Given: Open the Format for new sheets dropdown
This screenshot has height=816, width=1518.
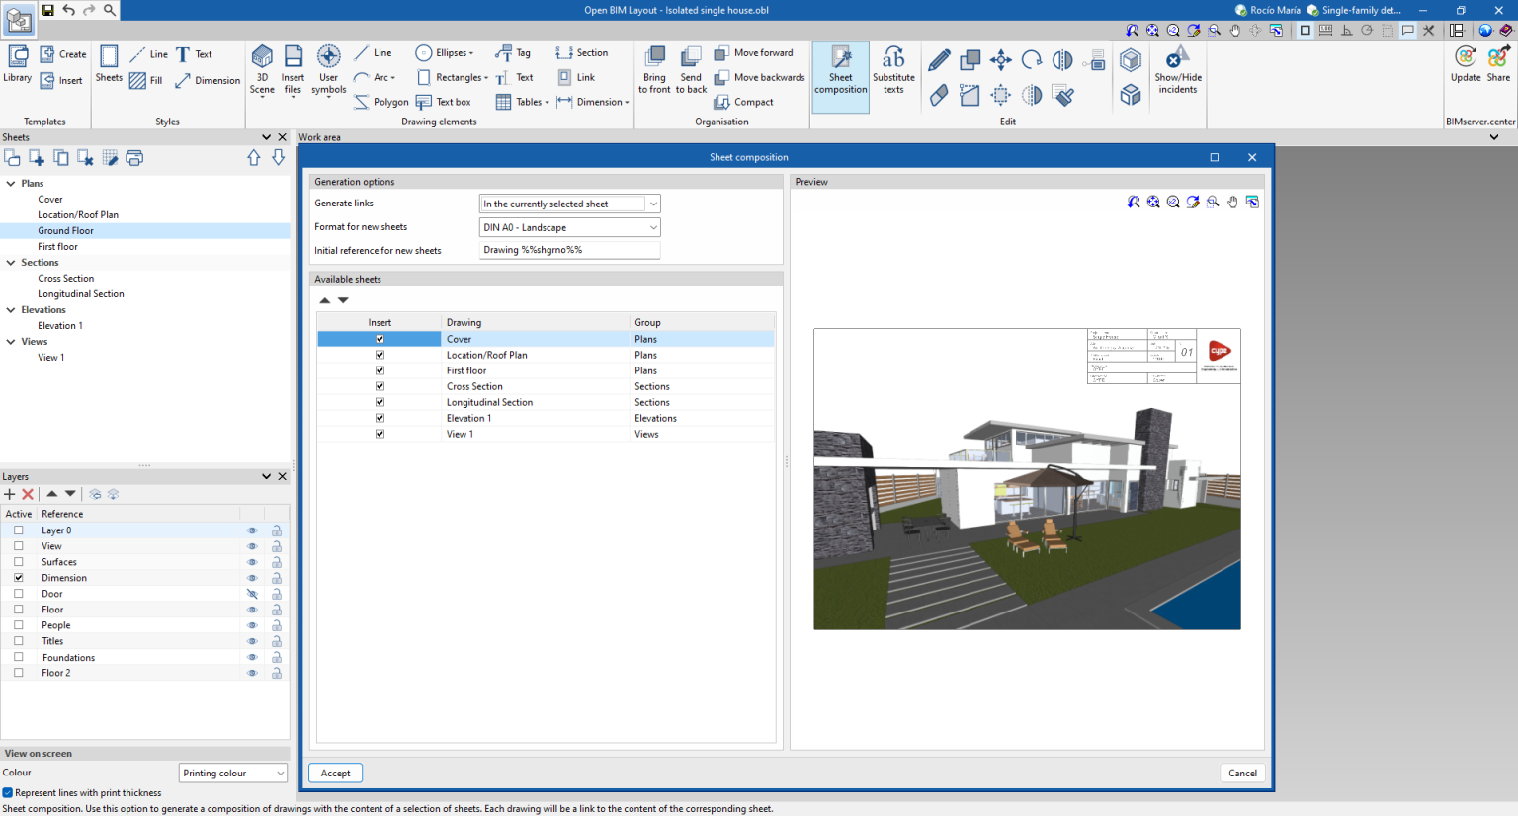Looking at the screenshot, I should coord(651,226).
